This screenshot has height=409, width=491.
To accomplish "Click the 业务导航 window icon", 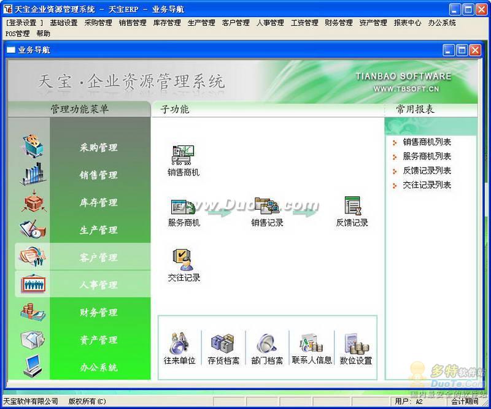I will coord(11,50).
